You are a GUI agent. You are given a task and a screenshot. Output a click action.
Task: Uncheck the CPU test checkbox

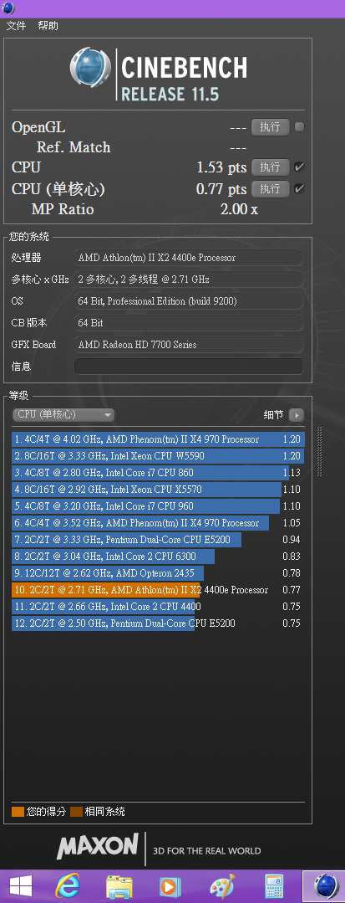click(300, 167)
